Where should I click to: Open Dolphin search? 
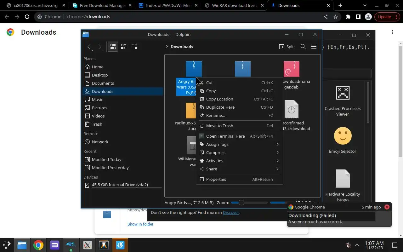coord(303,47)
